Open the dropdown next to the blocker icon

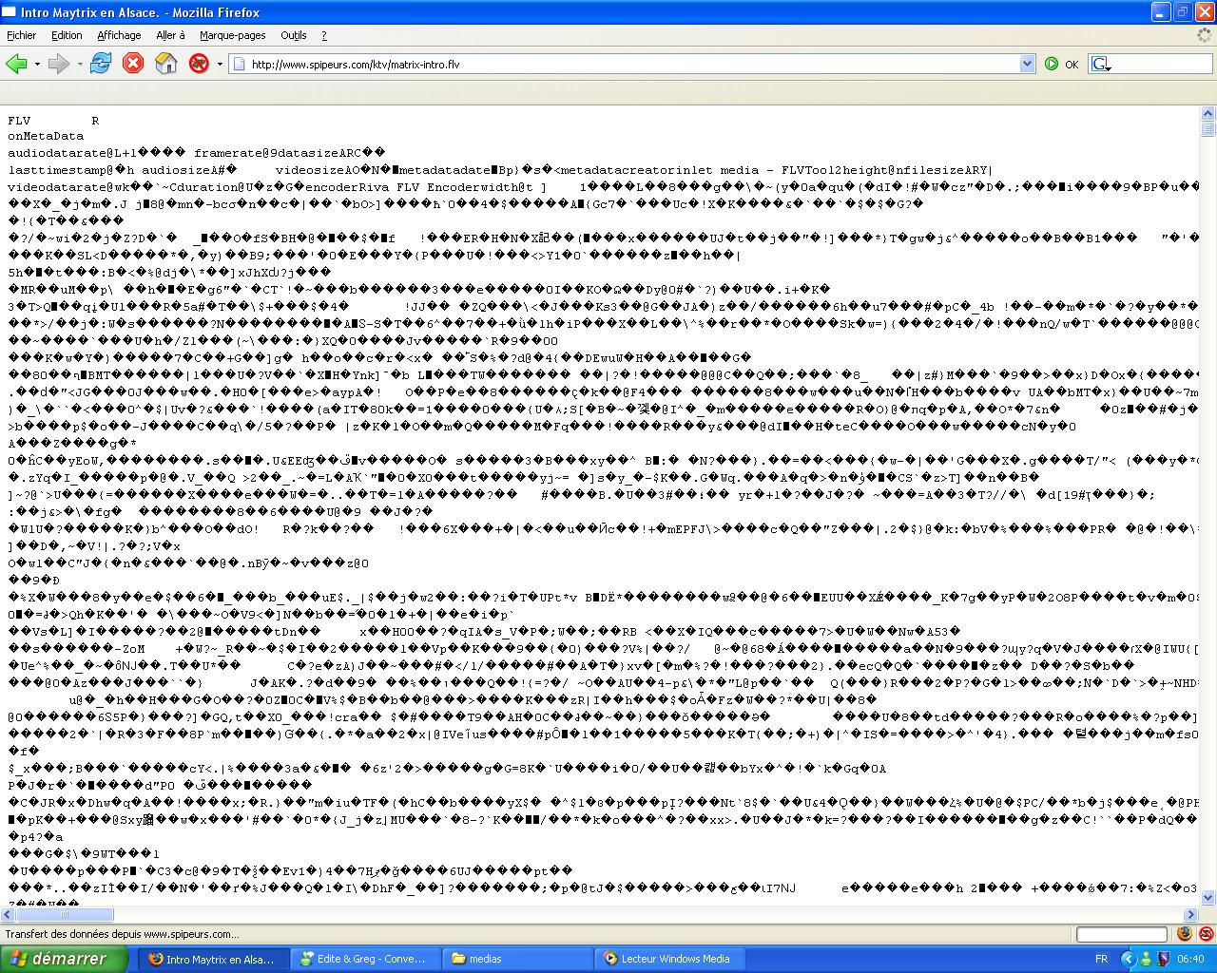click(x=220, y=64)
